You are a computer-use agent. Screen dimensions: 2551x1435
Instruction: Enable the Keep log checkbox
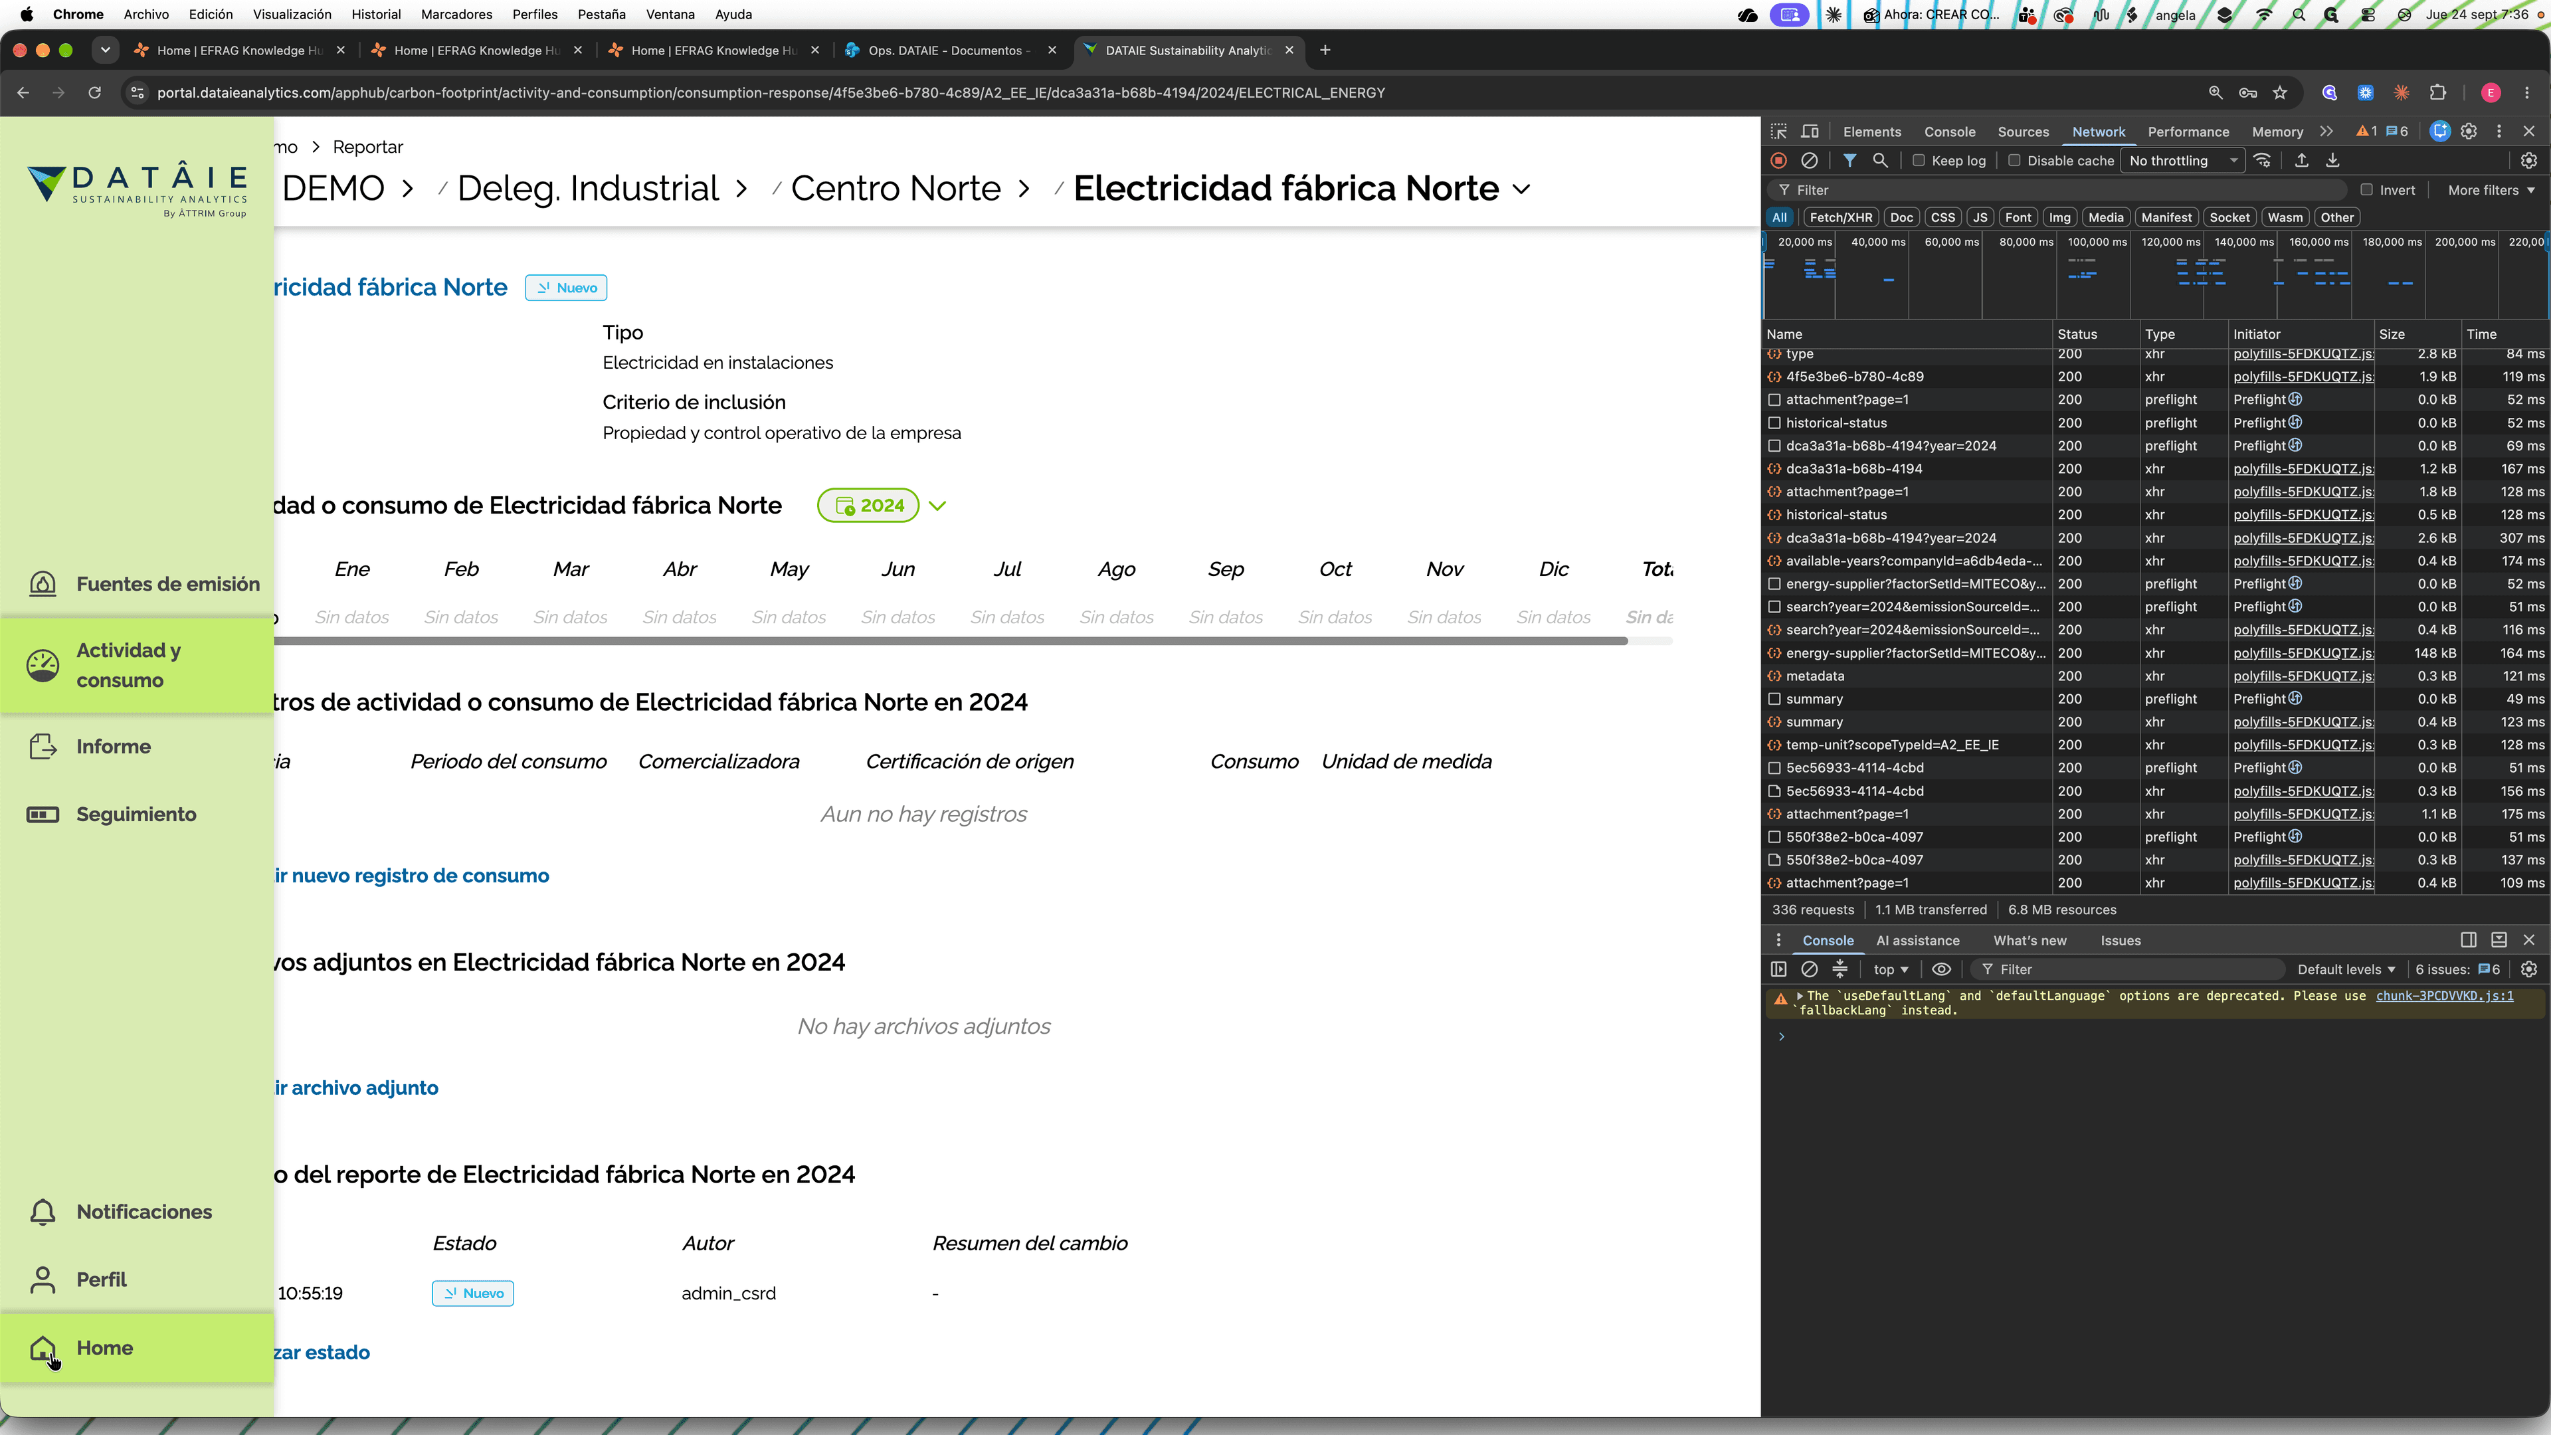pyautogui.click(x=1918, y=160)
